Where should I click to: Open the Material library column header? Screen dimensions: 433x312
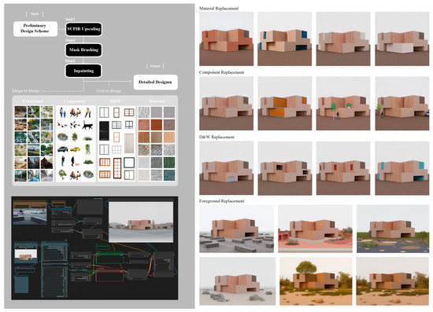tap(157, 101)
